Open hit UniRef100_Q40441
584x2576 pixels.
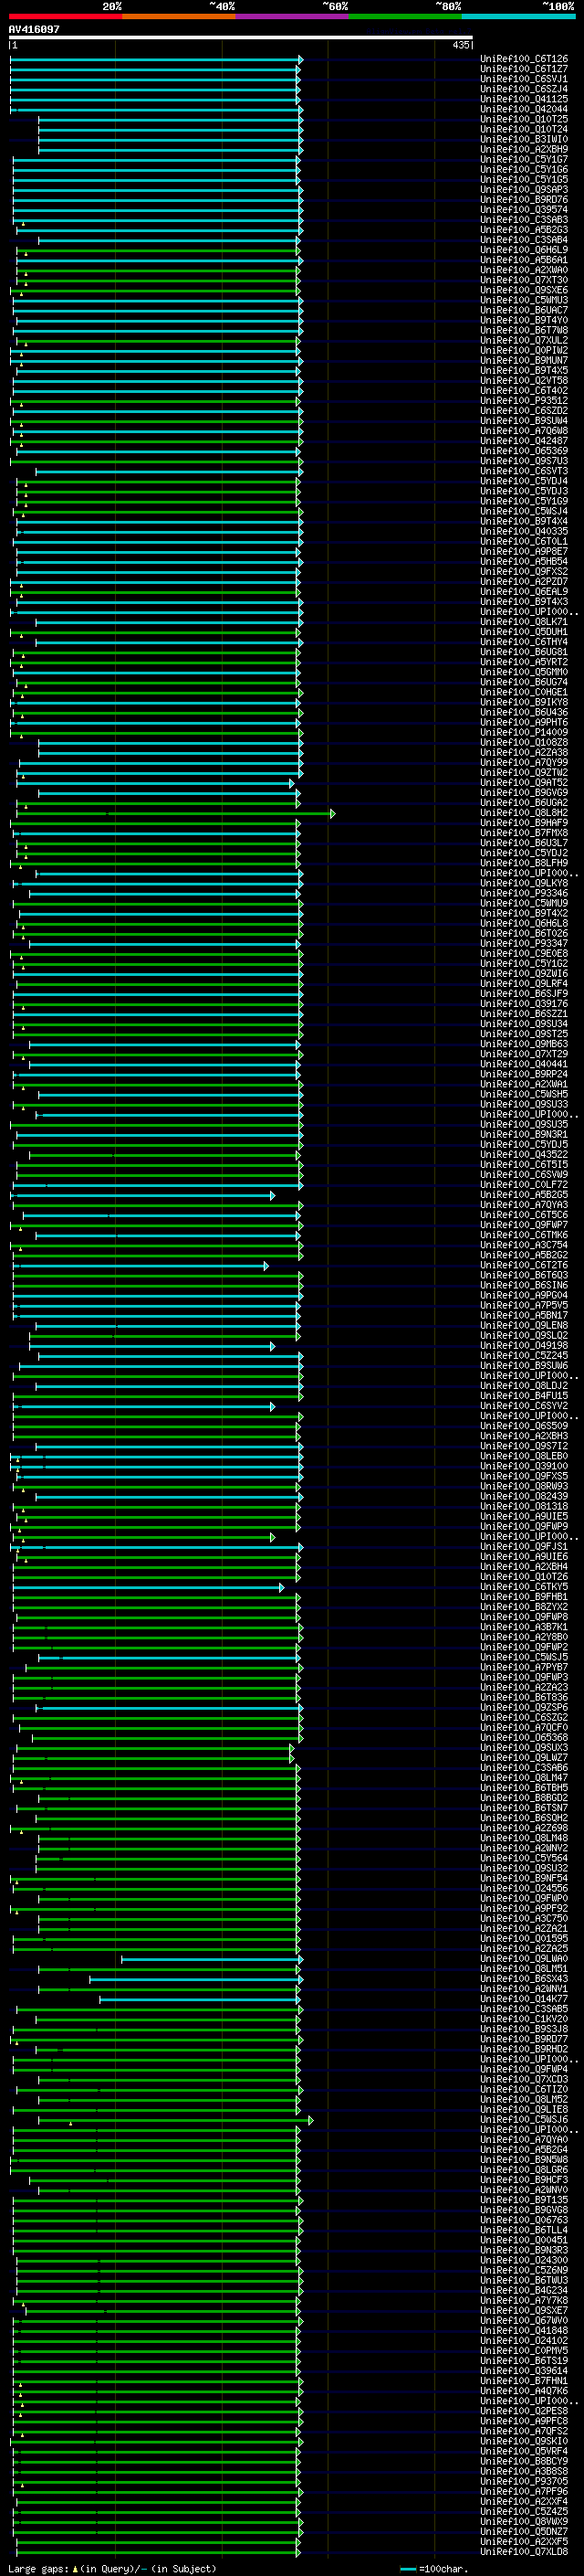524,1064
